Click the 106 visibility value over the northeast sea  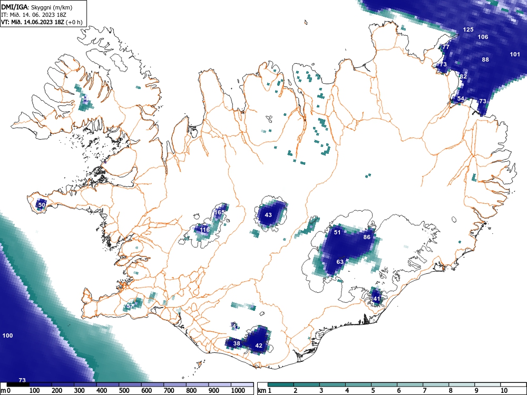click(483, 37)
